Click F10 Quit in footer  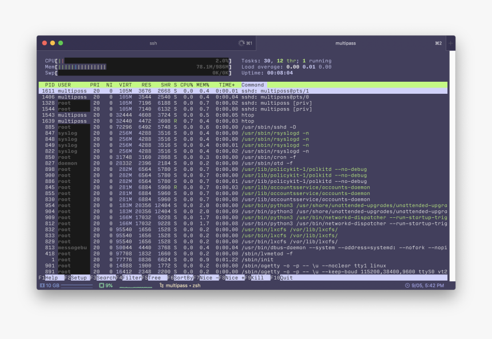click(281, 278)
